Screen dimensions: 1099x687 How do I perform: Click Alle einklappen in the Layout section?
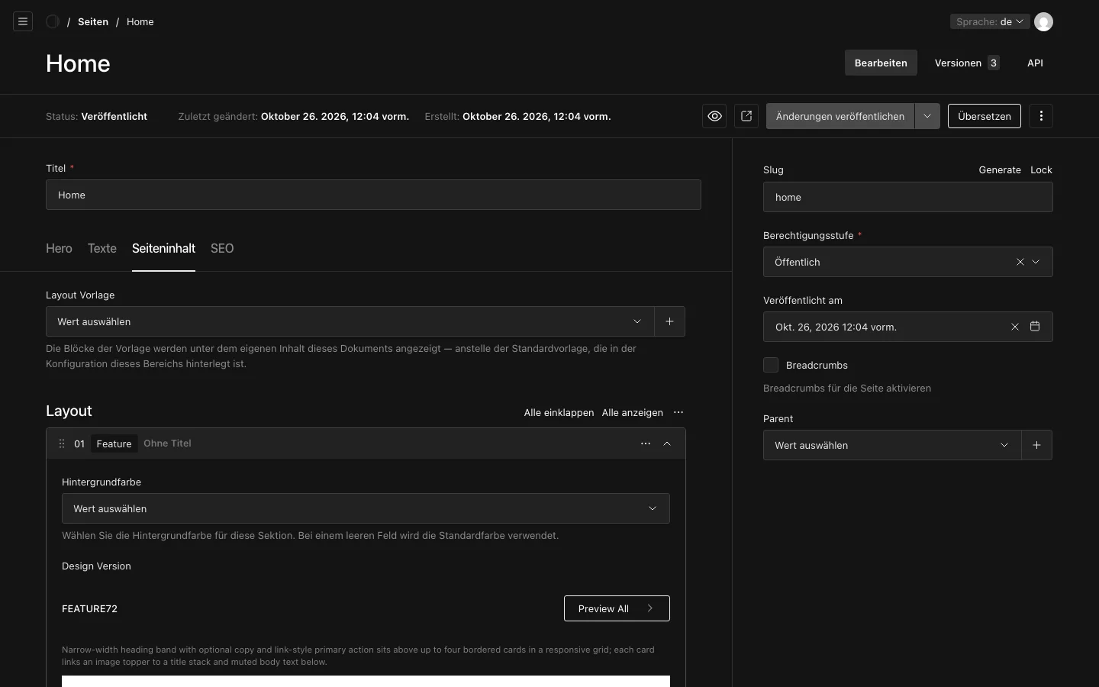(x=559, y=412)
